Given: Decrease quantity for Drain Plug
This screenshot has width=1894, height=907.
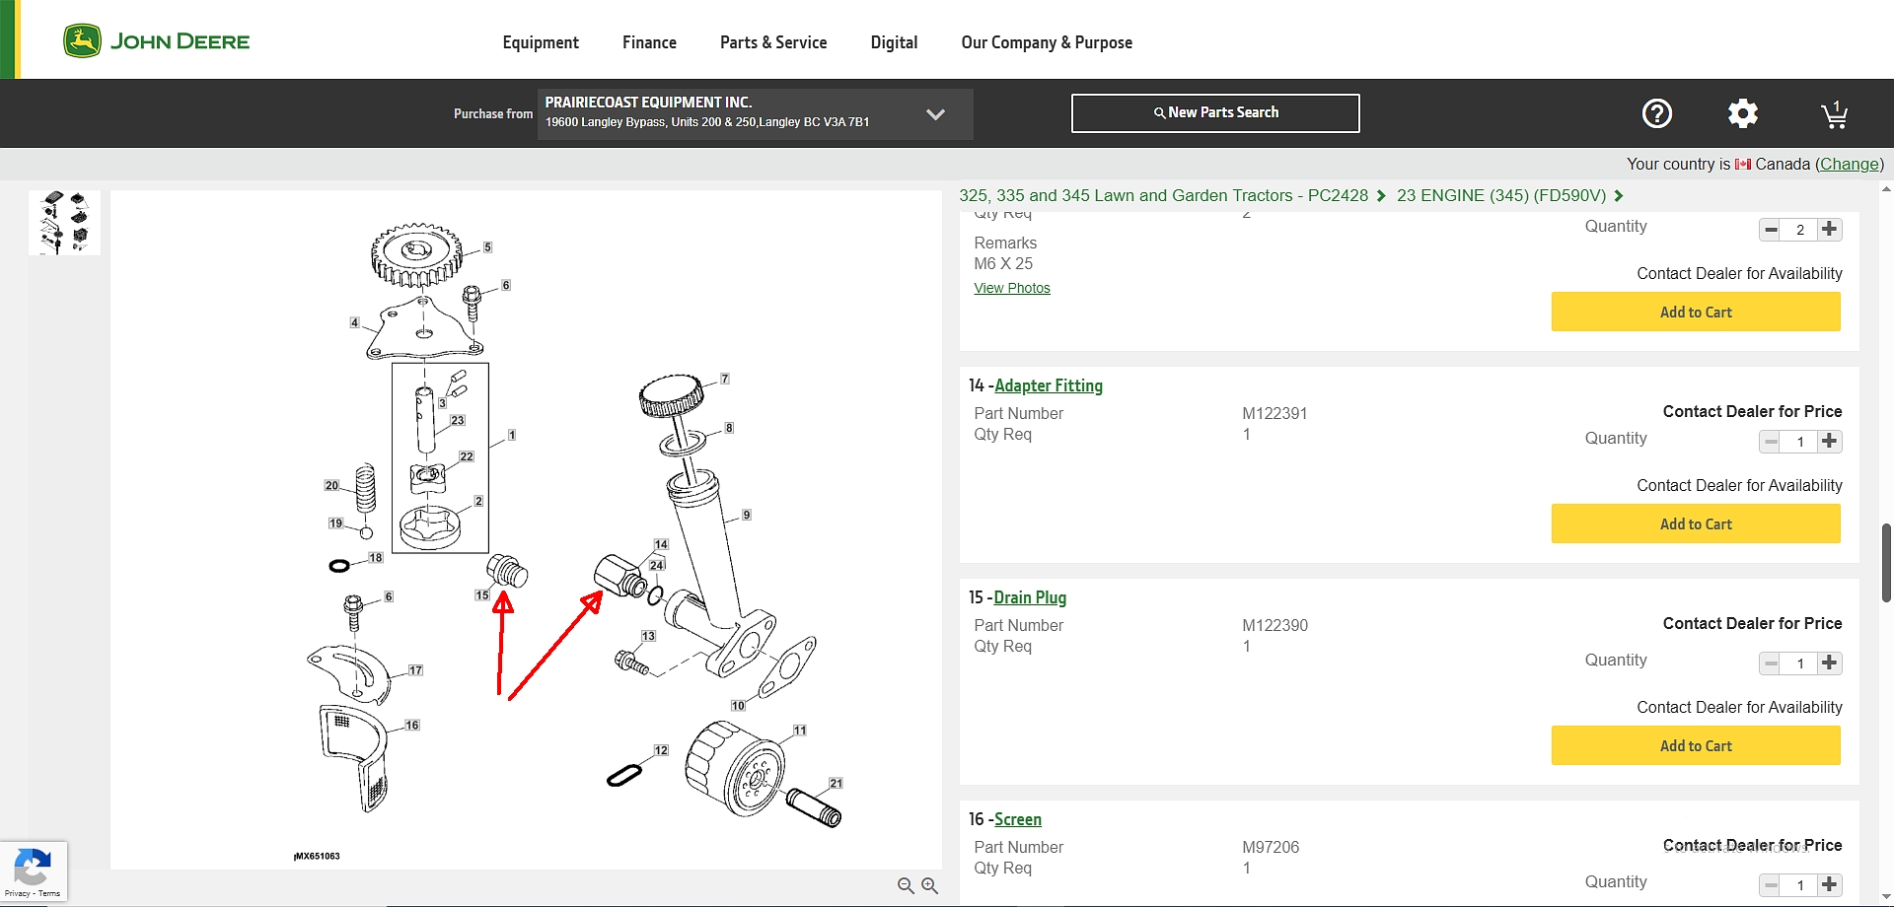Looking at the screenshot, I should [x=1771, y=663].
